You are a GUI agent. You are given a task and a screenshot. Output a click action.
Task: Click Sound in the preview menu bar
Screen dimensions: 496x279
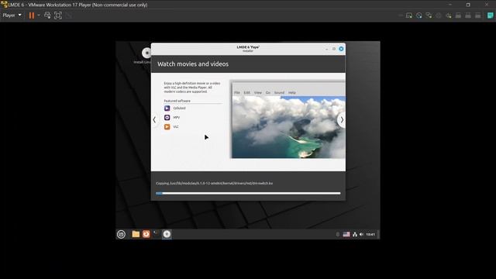pyautogui.click(x=279, y=93)
